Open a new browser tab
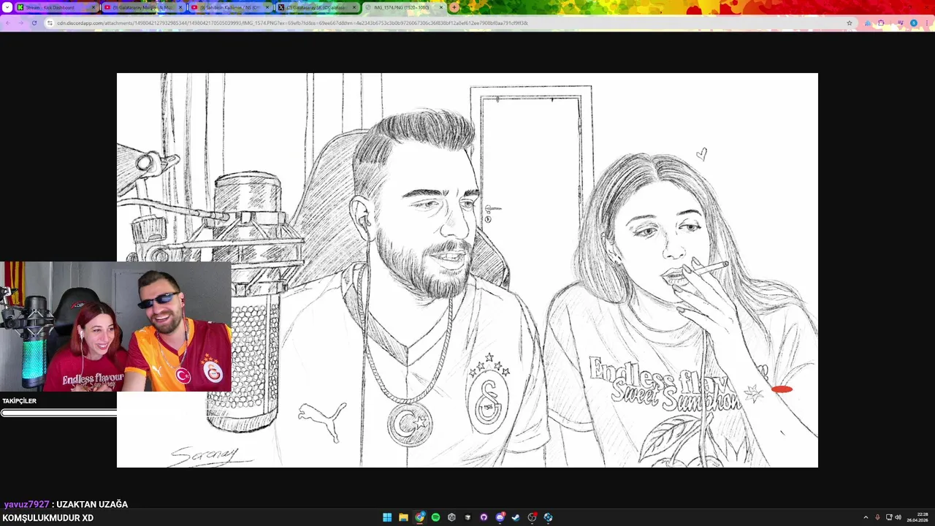Image resolution: width=935 pixels, height=526 pixels. pyautogui.click(x=454, y=7)
